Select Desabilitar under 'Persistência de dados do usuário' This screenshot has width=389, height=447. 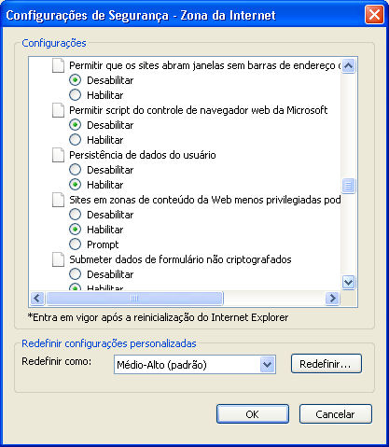75,170
